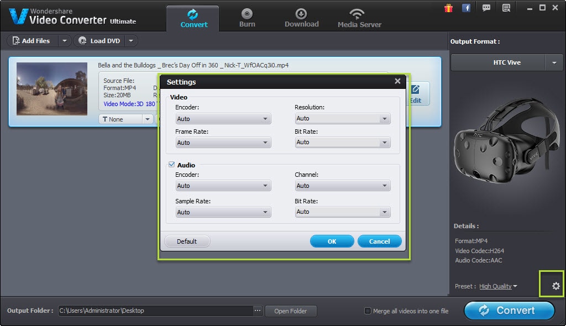The image size is (566, 326).
Task: Click the browse ellipsis for output folder
Action: tap(257, 311)
